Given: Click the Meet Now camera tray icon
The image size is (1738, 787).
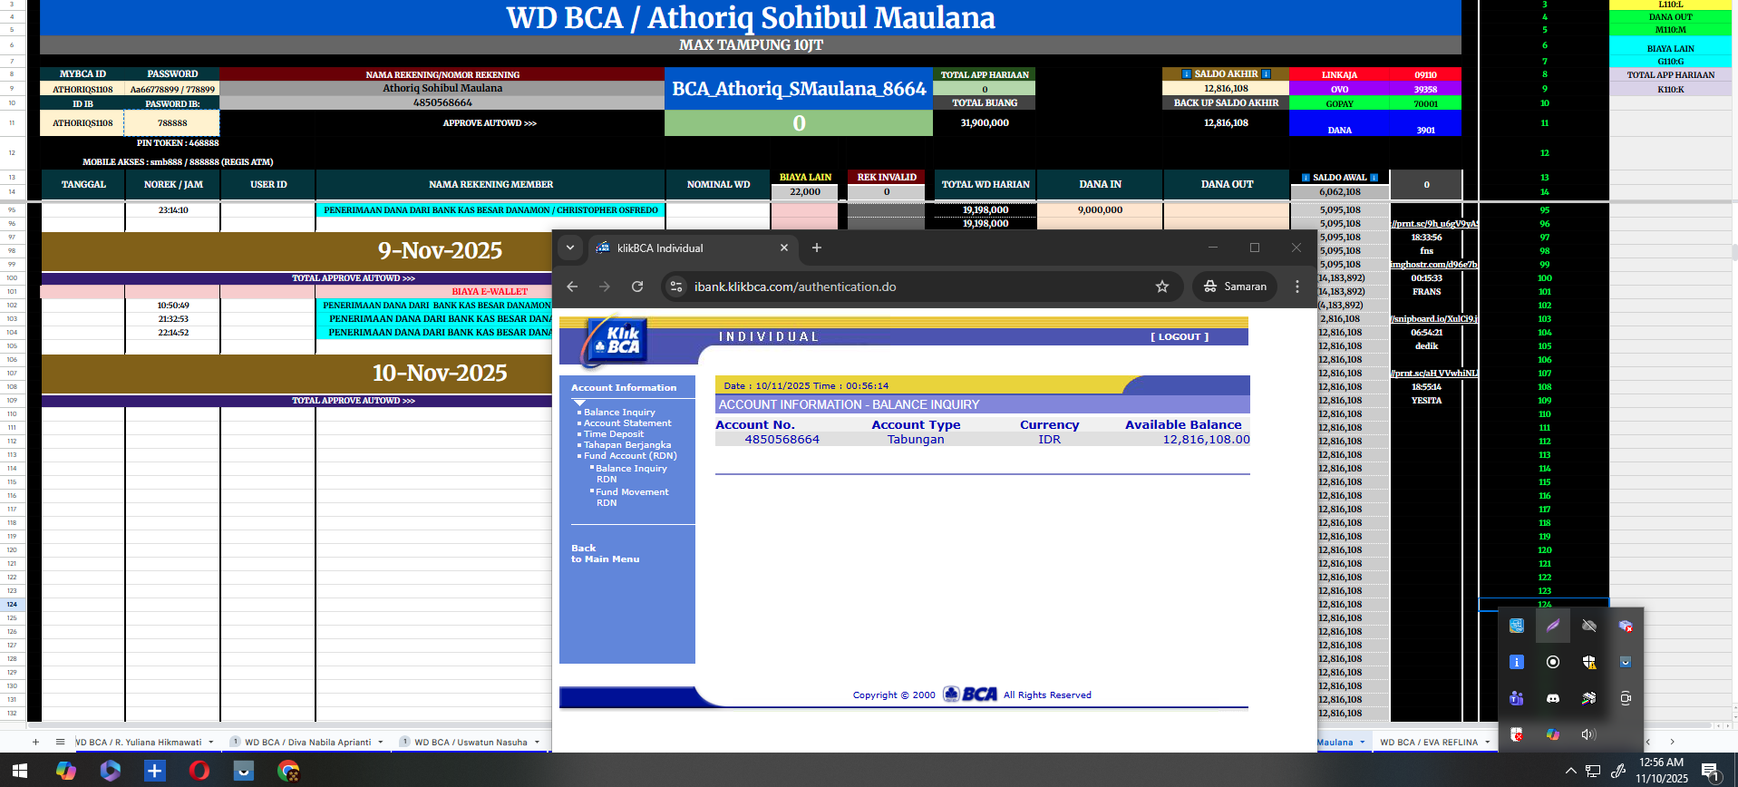Looking at the screenshot, I should tap(1625, 698).
